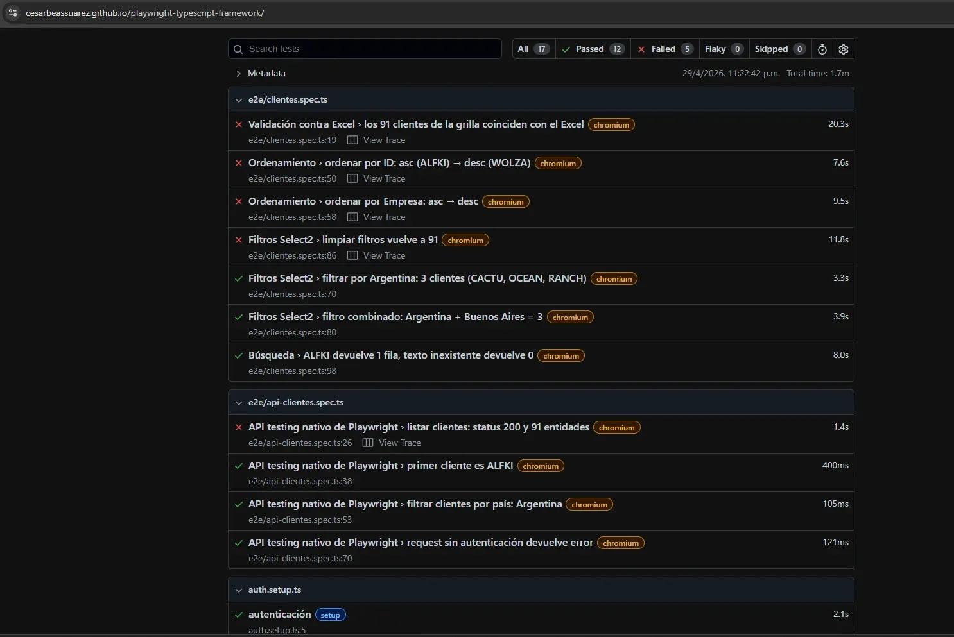The height and width of the screenshot is (637, 954).
Task: Click trace icon for ordenar por ID test
Action: pos(352,178)
